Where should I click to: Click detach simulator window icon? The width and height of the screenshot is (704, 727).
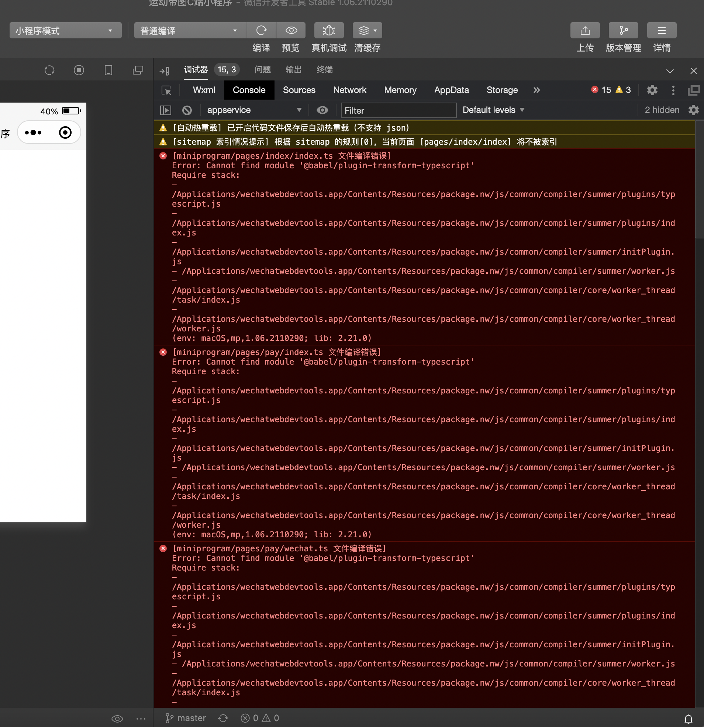tap(138, 70)
